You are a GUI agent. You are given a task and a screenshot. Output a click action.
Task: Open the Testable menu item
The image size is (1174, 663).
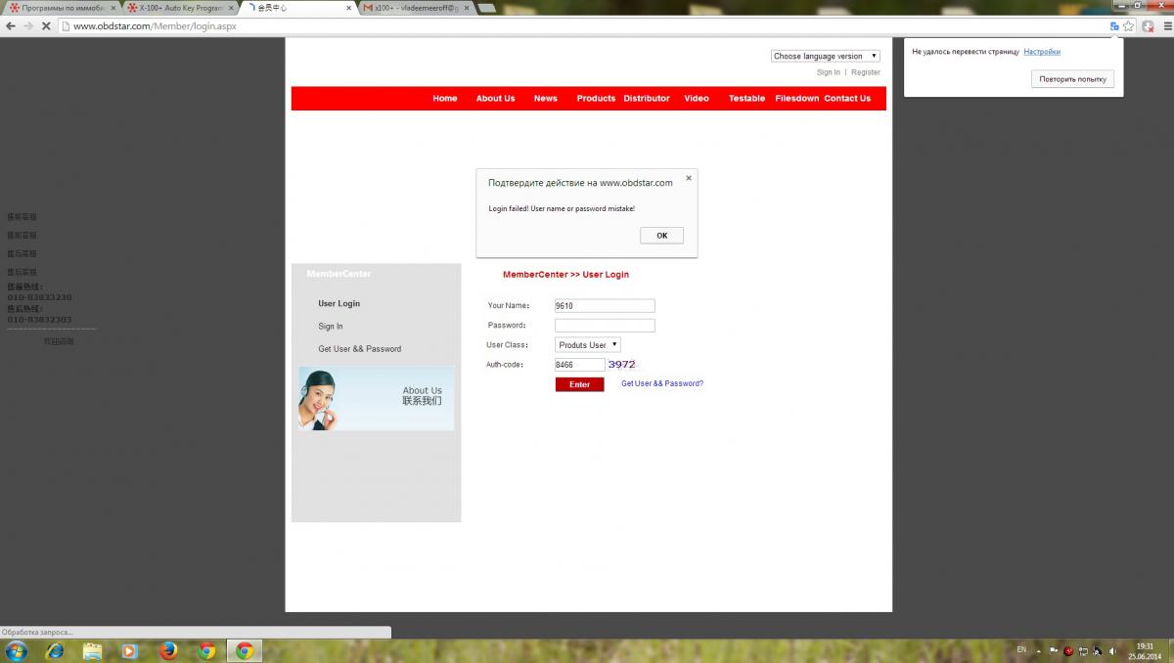746,99
